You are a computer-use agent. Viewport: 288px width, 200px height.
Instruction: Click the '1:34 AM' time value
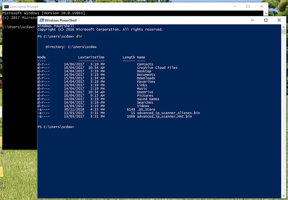coord(97,78)
